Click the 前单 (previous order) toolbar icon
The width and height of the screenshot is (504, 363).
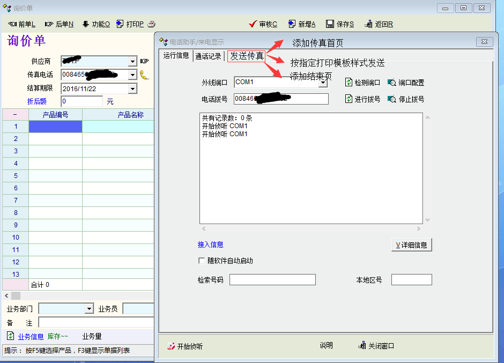click(12, 24)
